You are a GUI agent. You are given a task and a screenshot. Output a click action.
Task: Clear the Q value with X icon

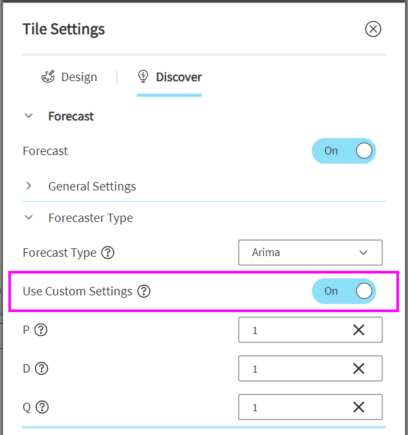coord(358,407)
